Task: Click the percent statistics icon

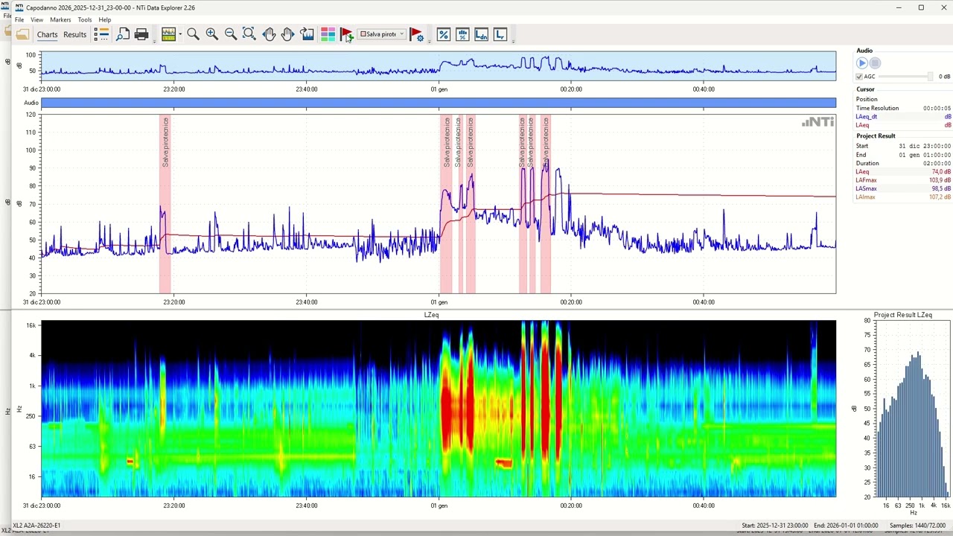Action: (444, 34)
